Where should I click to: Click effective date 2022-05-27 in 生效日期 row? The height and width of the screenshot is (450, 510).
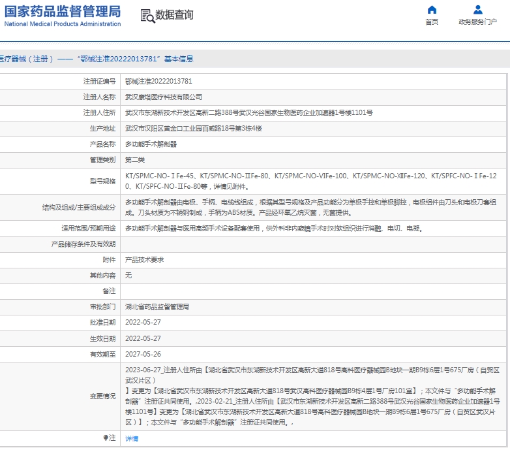click(x=143, y=338)
